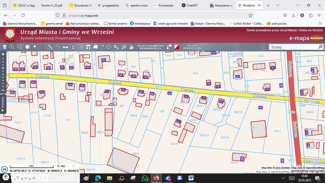Select the zoom out magnifier tool

20,47
